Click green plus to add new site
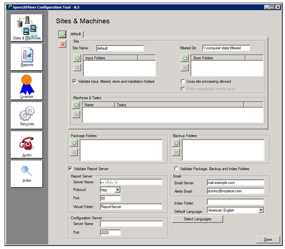The image size is (285, 249). point(62,35)
